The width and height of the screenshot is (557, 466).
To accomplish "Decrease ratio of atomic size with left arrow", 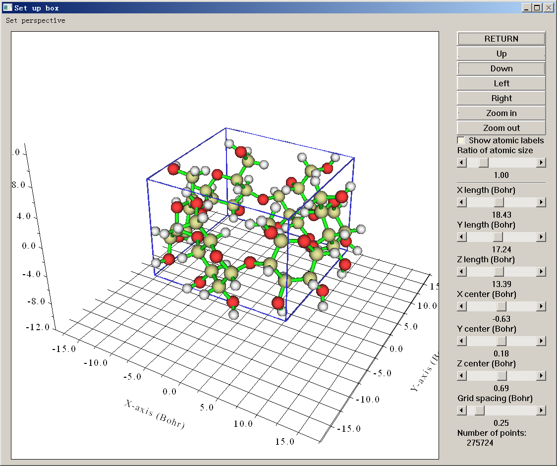I will (x=462, y=163).
